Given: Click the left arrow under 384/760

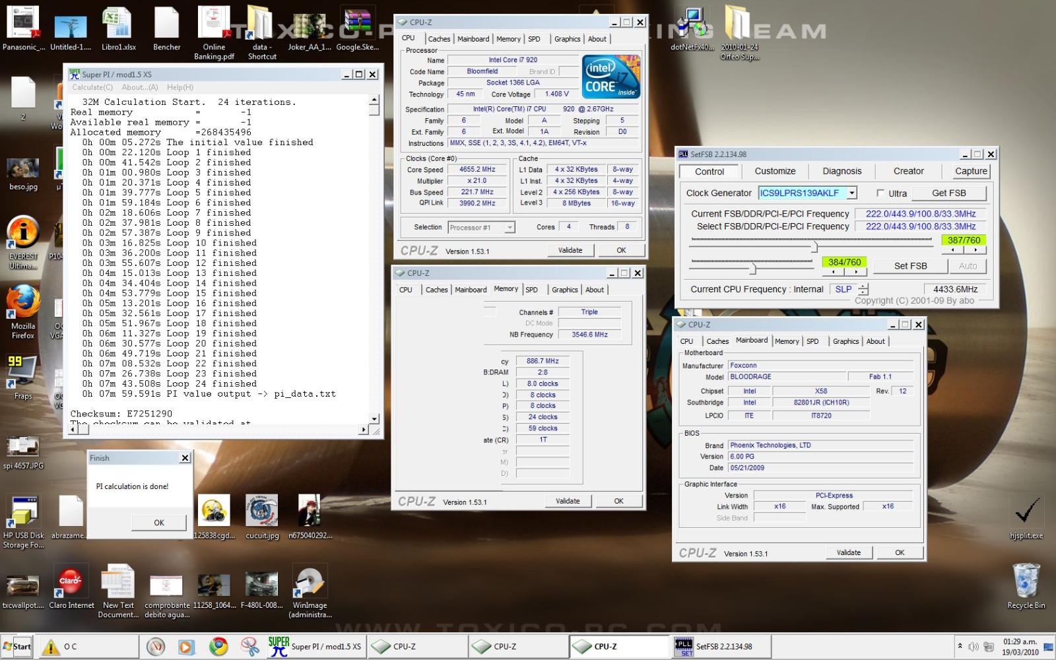Looking at the screenshot, I should point(834,272).
